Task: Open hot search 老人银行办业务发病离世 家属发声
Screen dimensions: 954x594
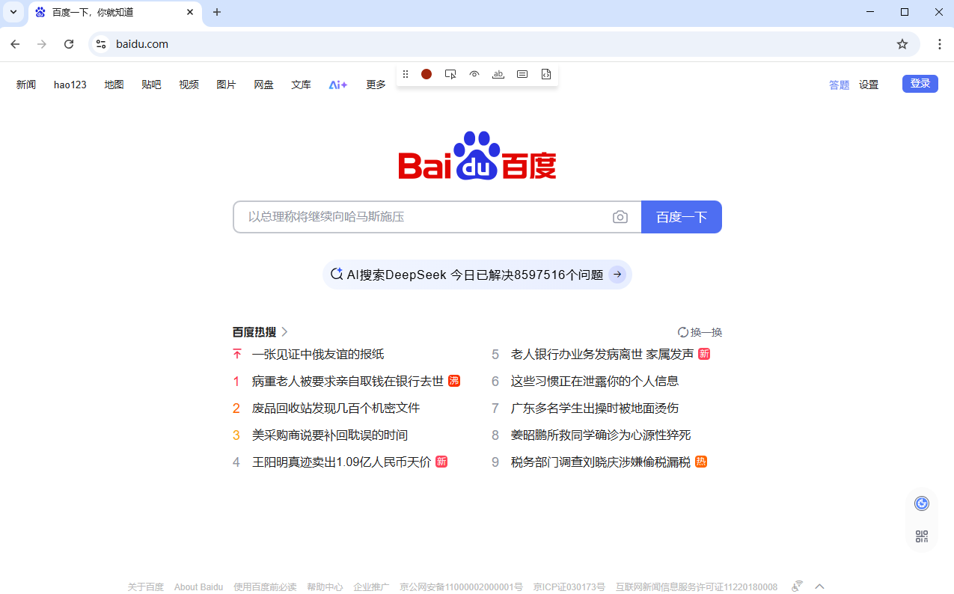Action: click(x=602, y=354)
